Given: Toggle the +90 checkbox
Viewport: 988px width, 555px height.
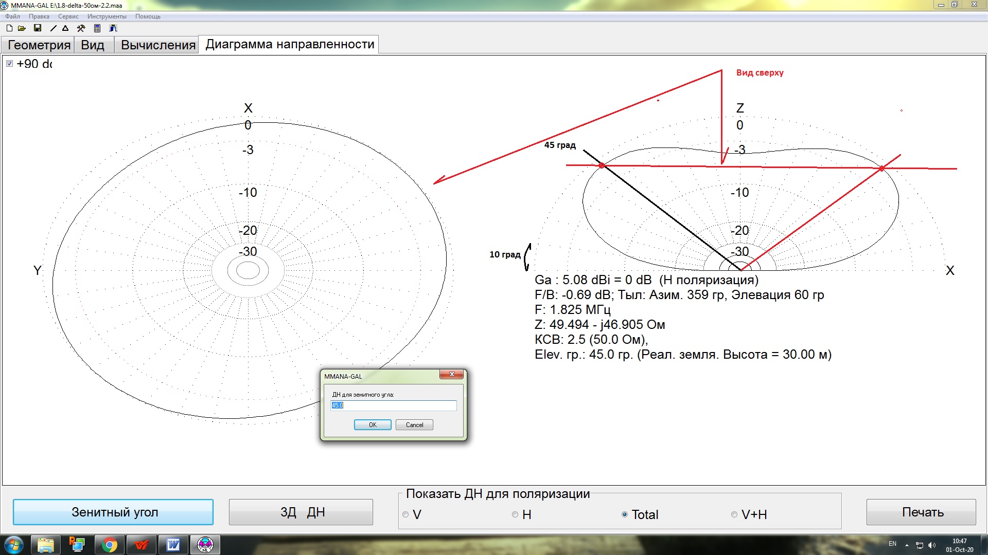Looking at the screenshot, I should click(x=9, y=64).
